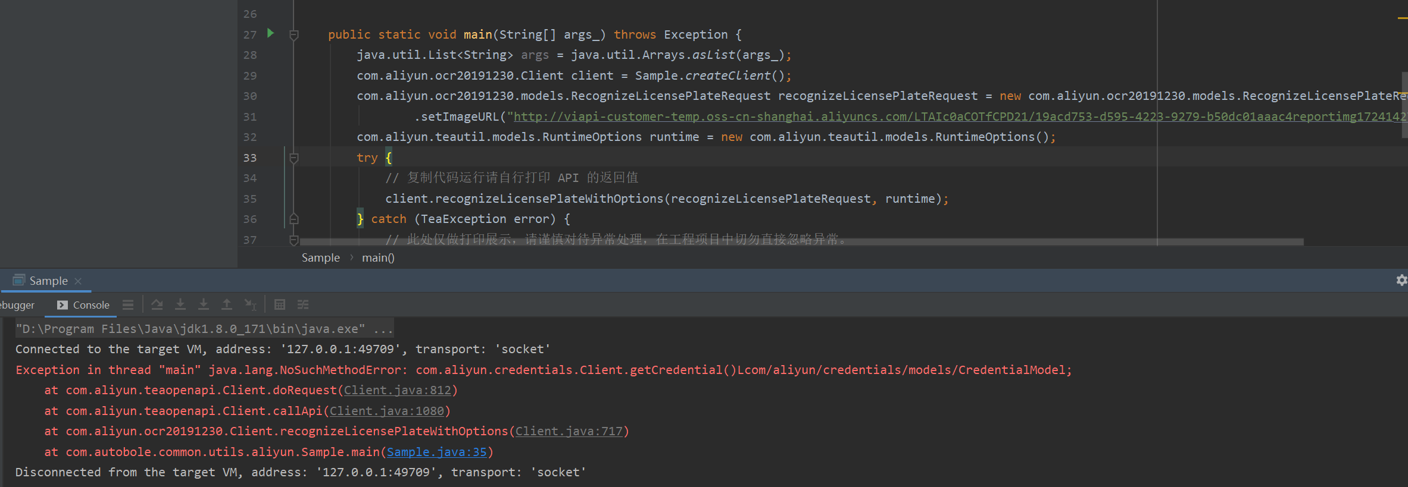Screen dimensions: 1408x487
Task: Open the Show Execution Point lines icon
Action: click(128, 305)
